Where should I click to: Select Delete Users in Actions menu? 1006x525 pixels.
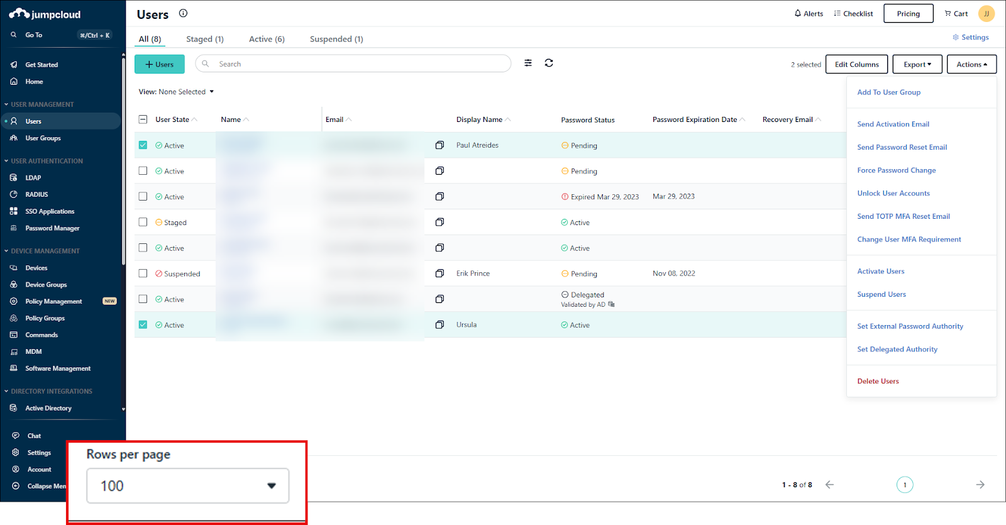pyautogui.click(x=878, y=381)
